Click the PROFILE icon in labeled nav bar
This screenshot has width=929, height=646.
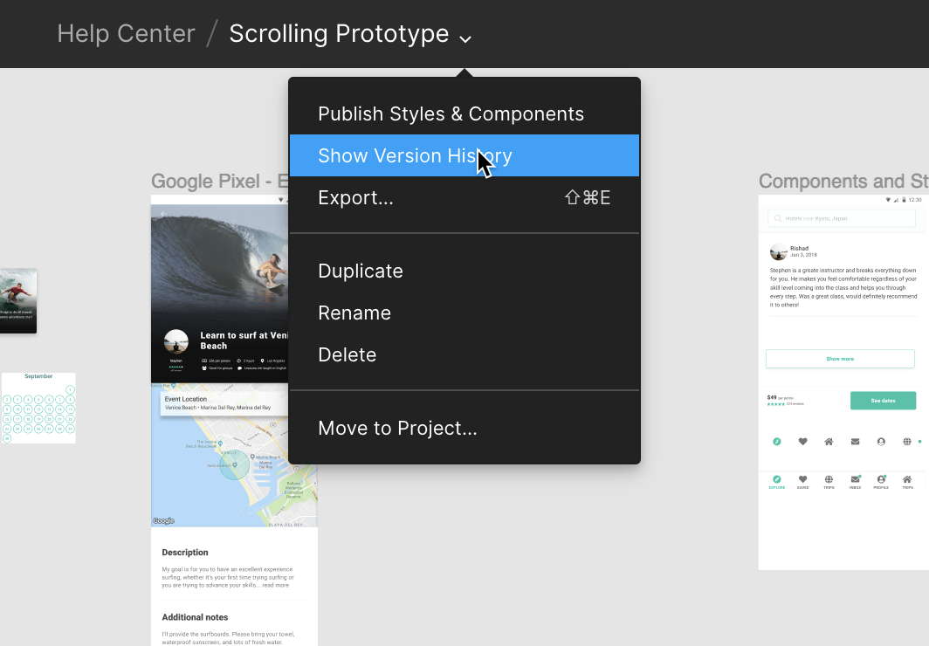pos(881,480)
